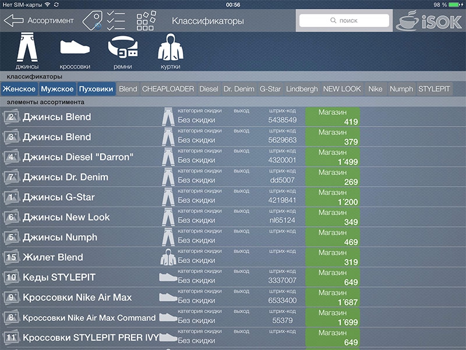The width and height of the screenshot is (466, 350).
Task: Click sneaker icon in STYLEPIT PRER IVY row
Action: point(168,338)
